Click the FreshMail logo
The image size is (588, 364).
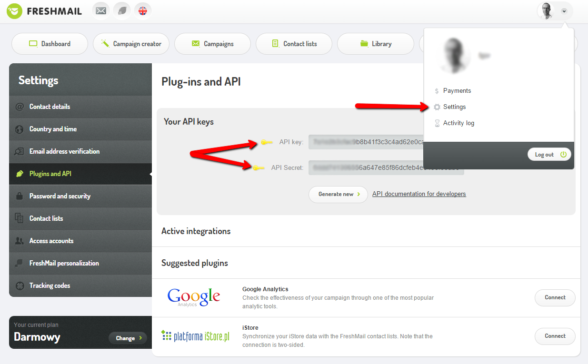(x=44, y=10)
